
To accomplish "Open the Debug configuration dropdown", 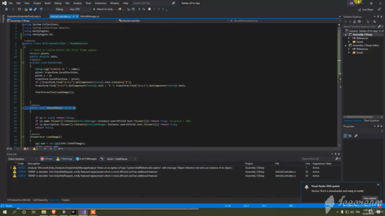I will (61, 10).
